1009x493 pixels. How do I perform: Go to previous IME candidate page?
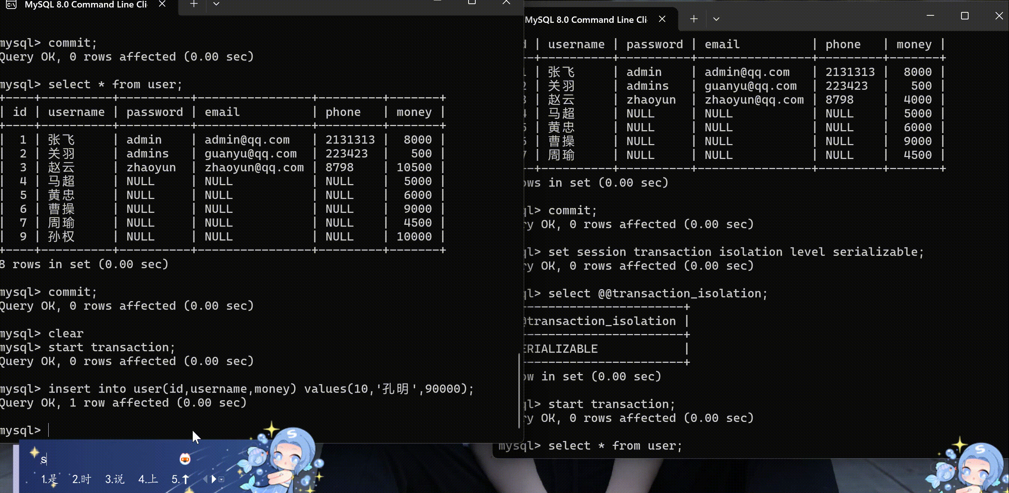(x=205, y=479)
